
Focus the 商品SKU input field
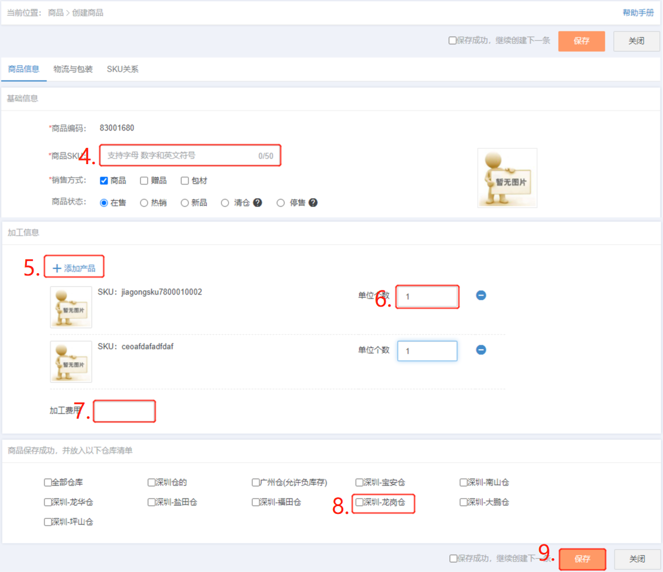190,156
